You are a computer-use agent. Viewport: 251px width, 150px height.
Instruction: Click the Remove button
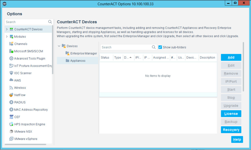tap(231, 73)
